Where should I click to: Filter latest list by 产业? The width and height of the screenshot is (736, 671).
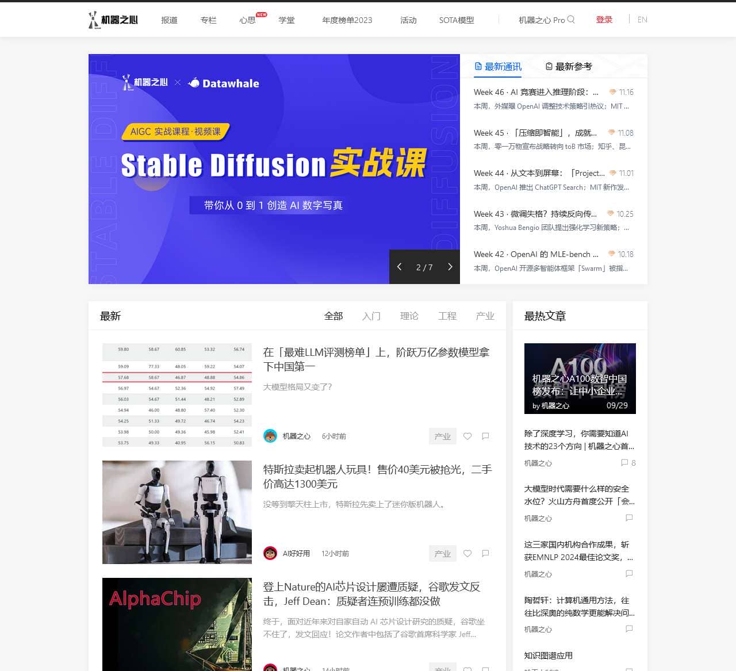point(485,316)
